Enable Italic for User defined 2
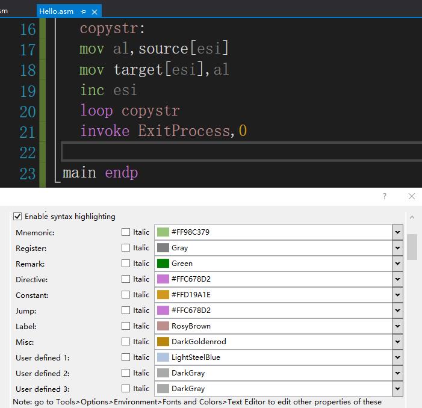Screen dimensions: 422x408 coord(126,372)
